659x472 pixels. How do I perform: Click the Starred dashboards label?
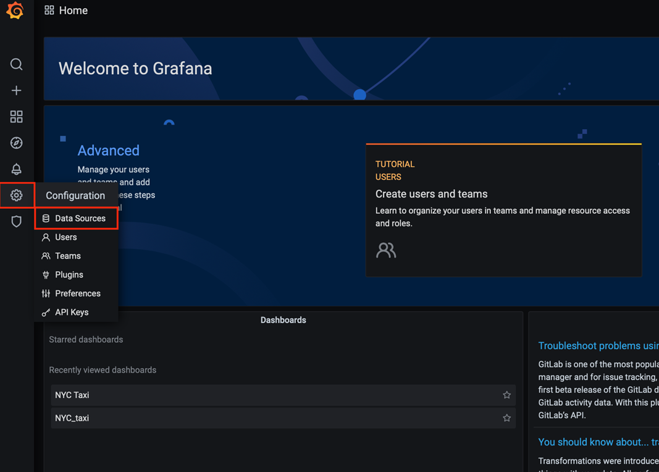tap(86, 340)
